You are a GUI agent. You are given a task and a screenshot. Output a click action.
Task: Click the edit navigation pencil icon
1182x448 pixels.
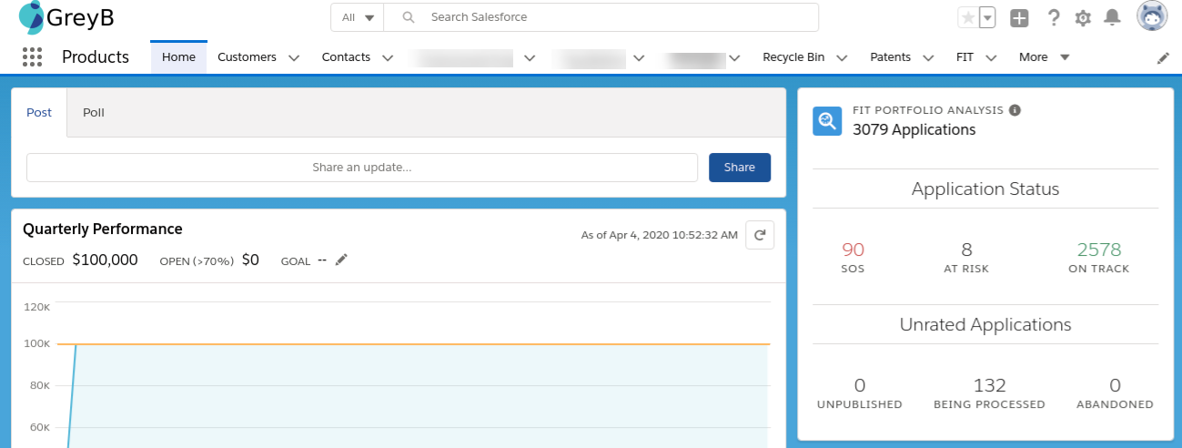coord(1163,57)
